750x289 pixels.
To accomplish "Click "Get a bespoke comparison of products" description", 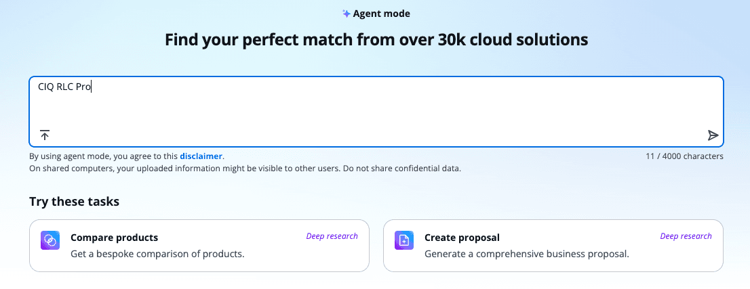I will tap(157, 254).
